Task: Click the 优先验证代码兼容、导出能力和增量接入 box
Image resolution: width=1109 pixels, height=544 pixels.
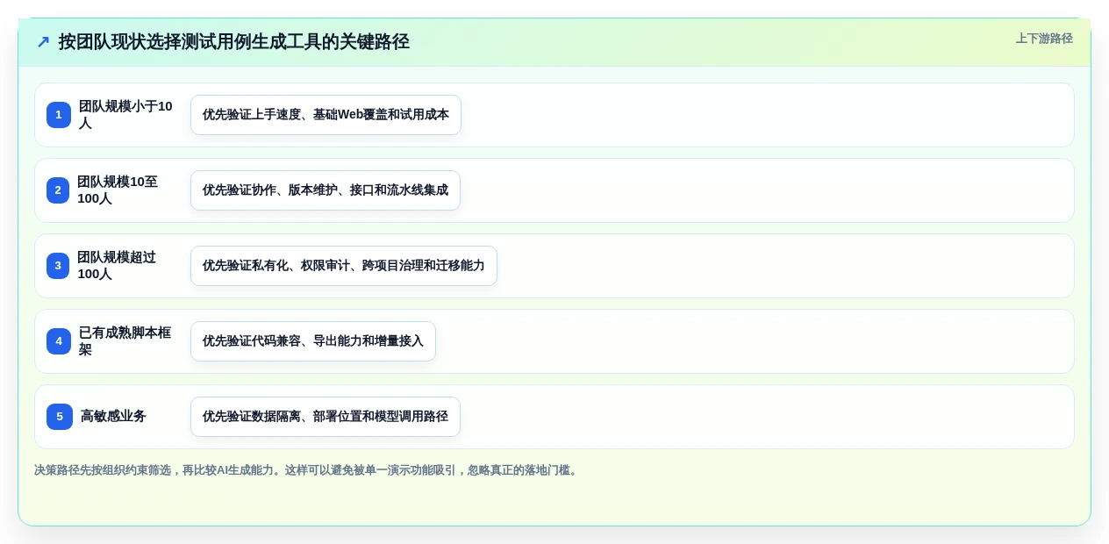Action: point(313,341)
